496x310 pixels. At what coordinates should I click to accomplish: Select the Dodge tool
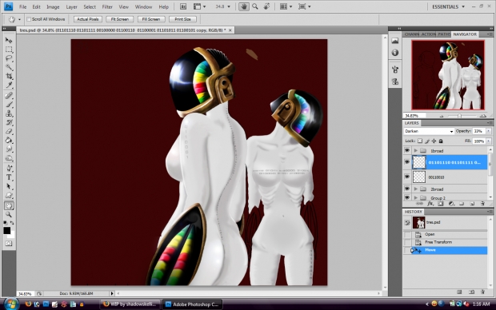point(9,157)
